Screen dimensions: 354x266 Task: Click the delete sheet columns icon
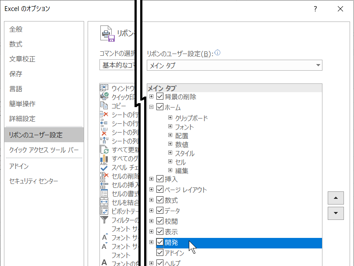(104, 132)
